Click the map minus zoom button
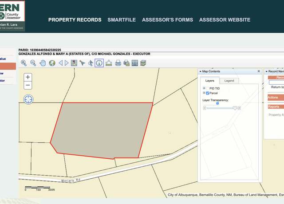Viewport: 284px width, 204px height. [x=28, y=85]
